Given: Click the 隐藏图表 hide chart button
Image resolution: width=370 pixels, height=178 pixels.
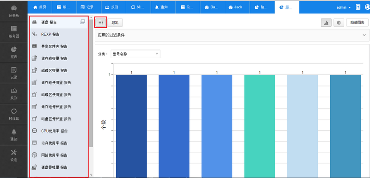Looking at the screenshot, I should click(357, 23).
